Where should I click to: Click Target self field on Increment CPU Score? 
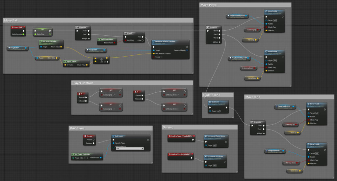215,166
